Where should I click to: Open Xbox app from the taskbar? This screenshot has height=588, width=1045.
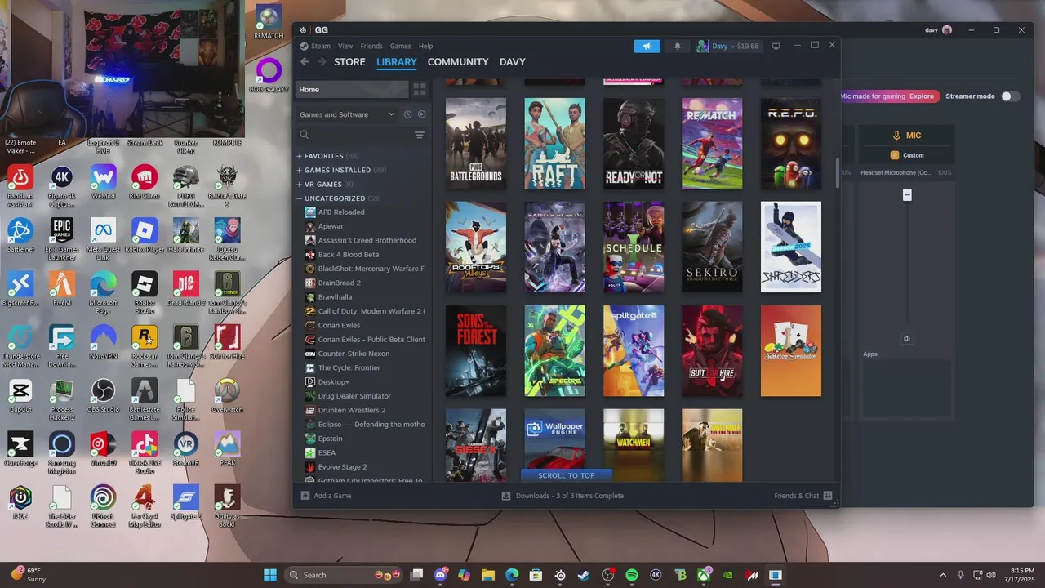click(x=704, y=575)
